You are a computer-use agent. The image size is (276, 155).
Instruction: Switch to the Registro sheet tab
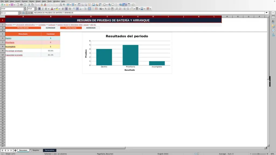(x=36, y=150)
